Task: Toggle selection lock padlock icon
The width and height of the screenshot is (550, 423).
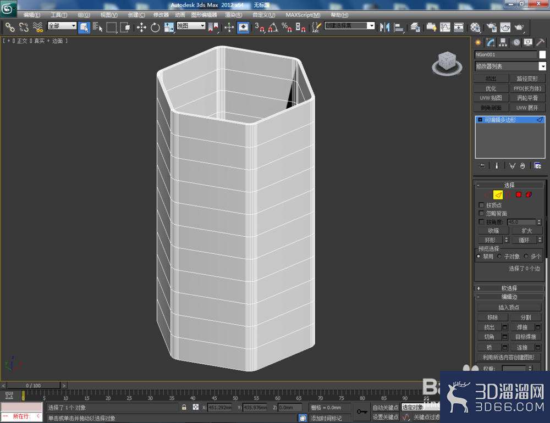Action: tap(184, 407)
